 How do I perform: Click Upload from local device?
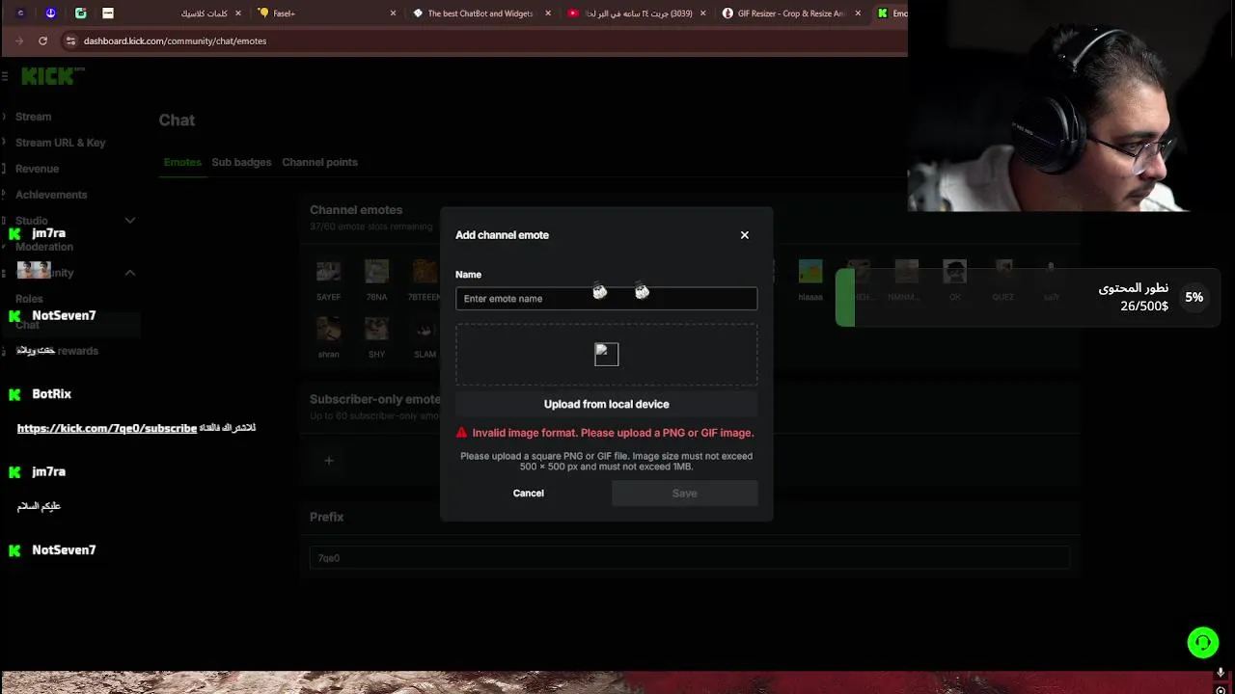pyautogui.click(x=606, y=404)
